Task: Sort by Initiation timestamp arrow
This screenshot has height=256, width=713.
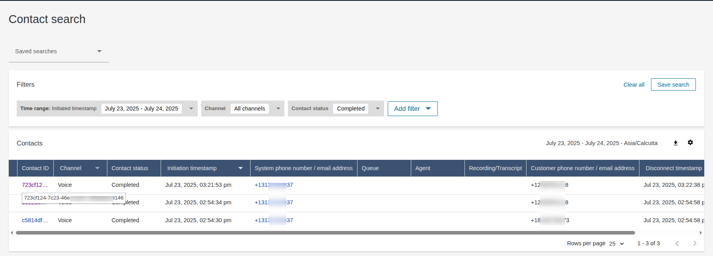Action: (241, 168)
